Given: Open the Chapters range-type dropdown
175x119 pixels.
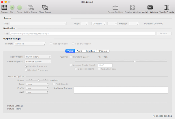Looking at the screenshot, I should tap(98, 24).
